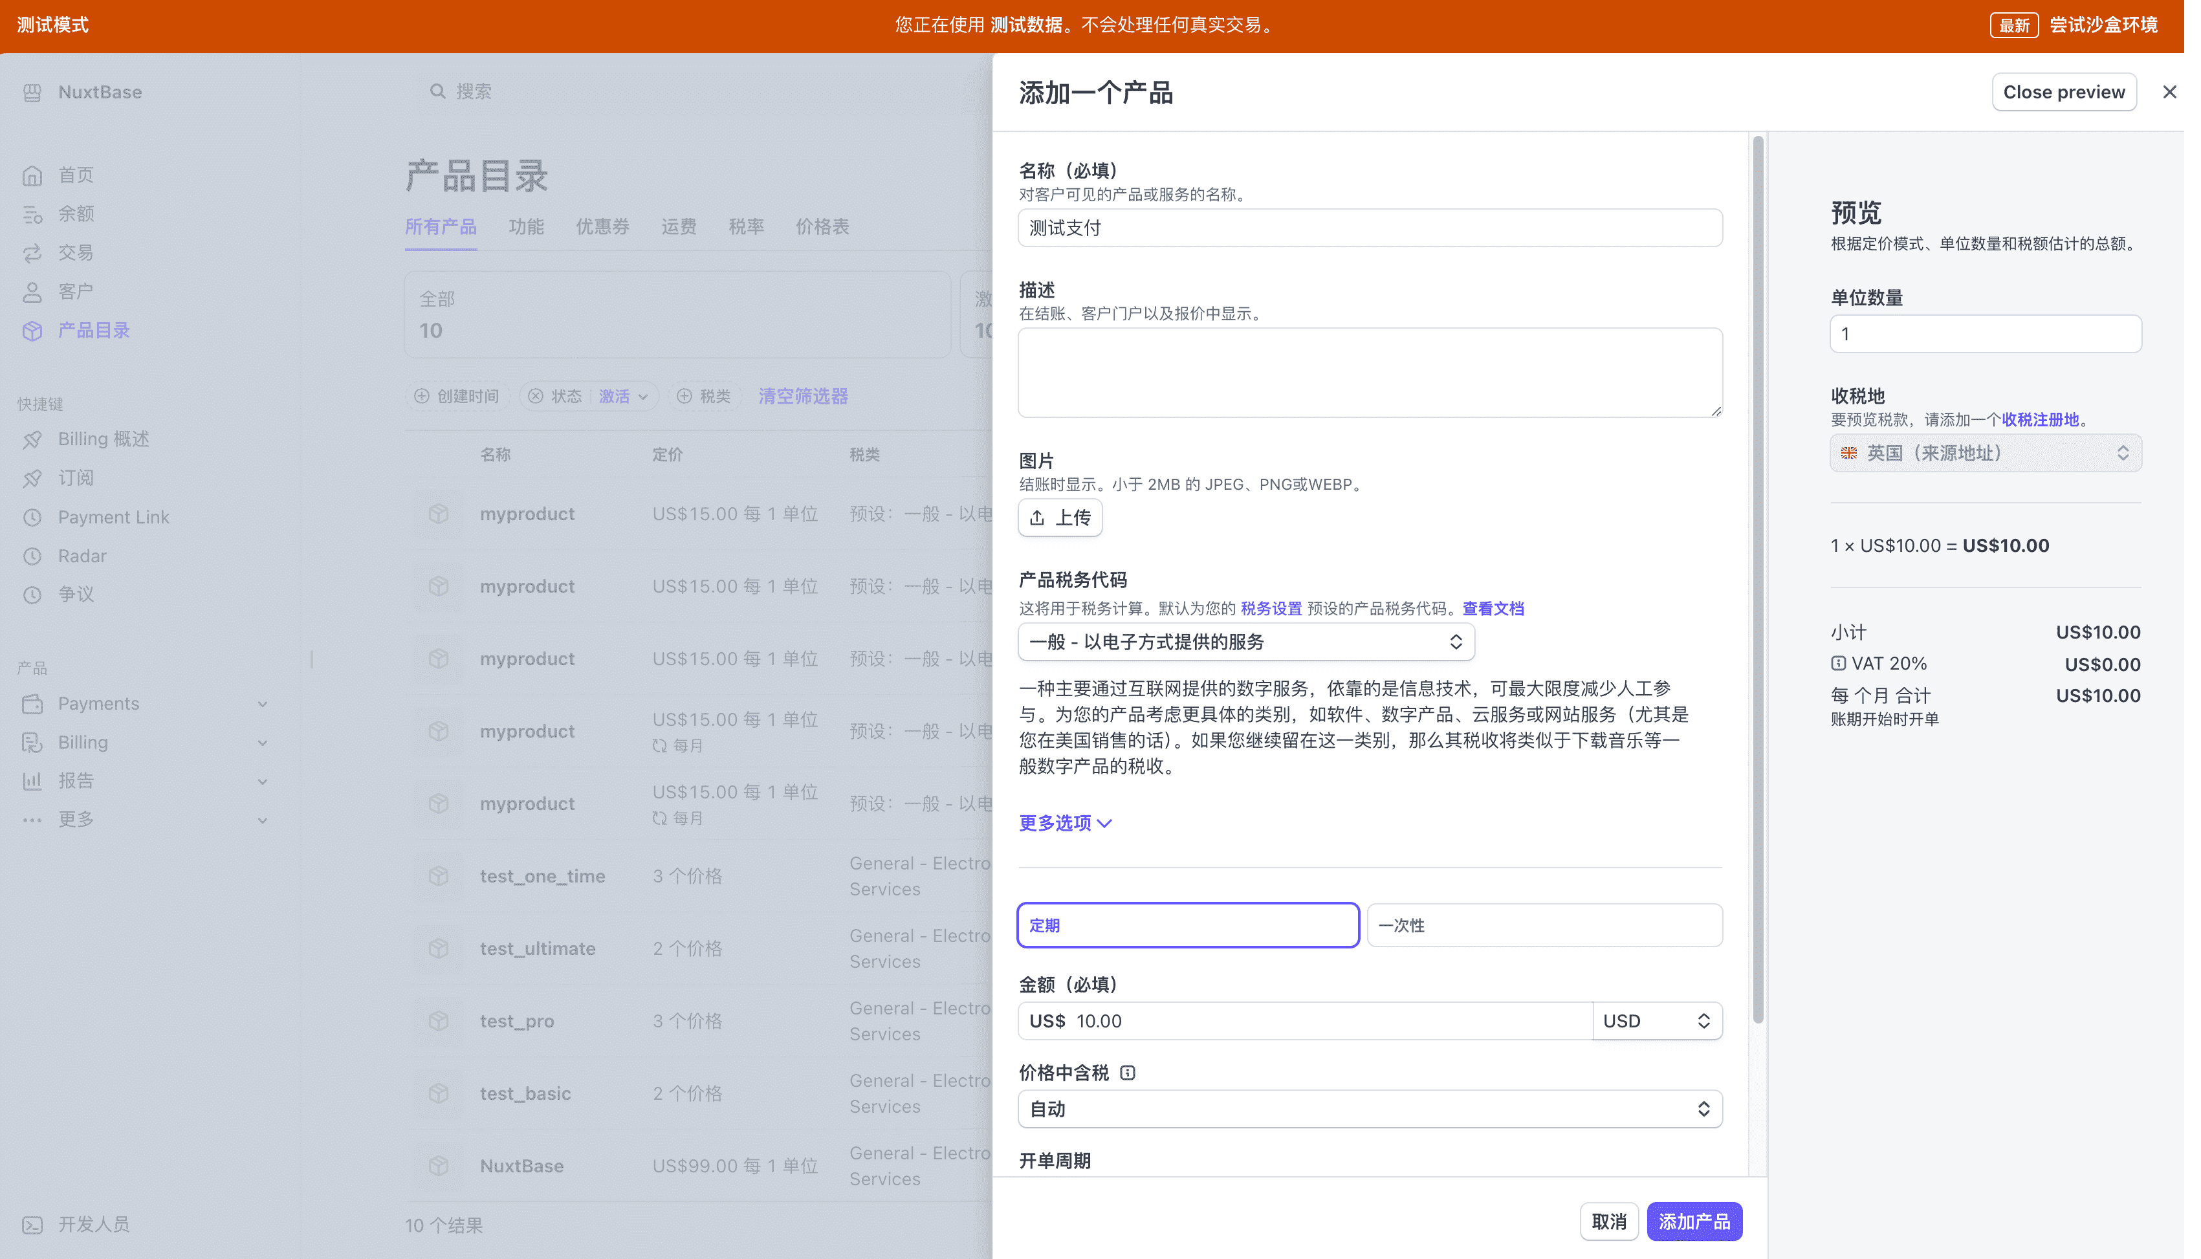The width and height of the screenshot is (2201, 1259).
Task: Click the 交易 transactions arrows icon
Action: [32, 252]
